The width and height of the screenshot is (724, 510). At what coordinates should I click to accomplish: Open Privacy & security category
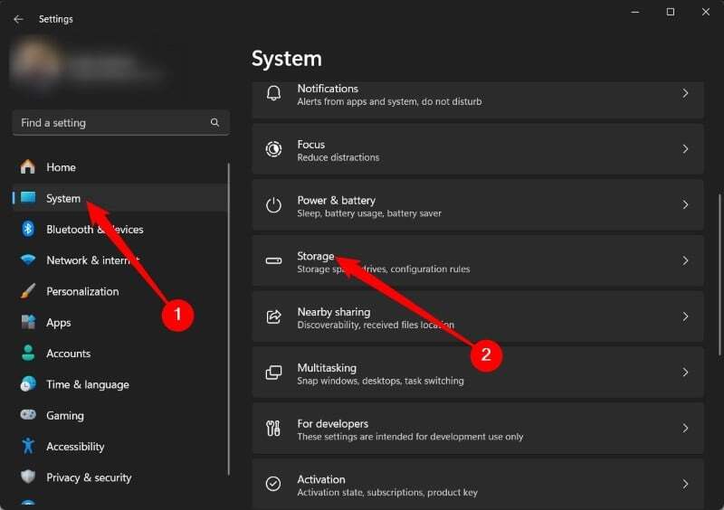click(x=120, y=477)
